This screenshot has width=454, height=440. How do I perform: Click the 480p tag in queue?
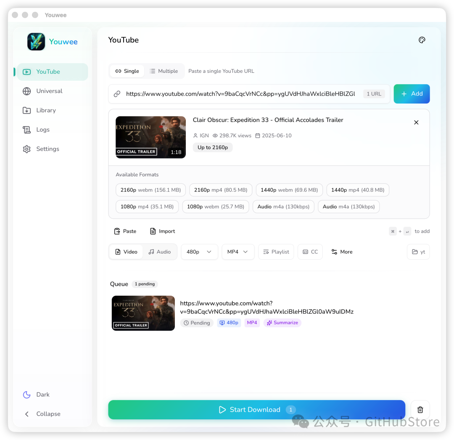coord(229,323)
